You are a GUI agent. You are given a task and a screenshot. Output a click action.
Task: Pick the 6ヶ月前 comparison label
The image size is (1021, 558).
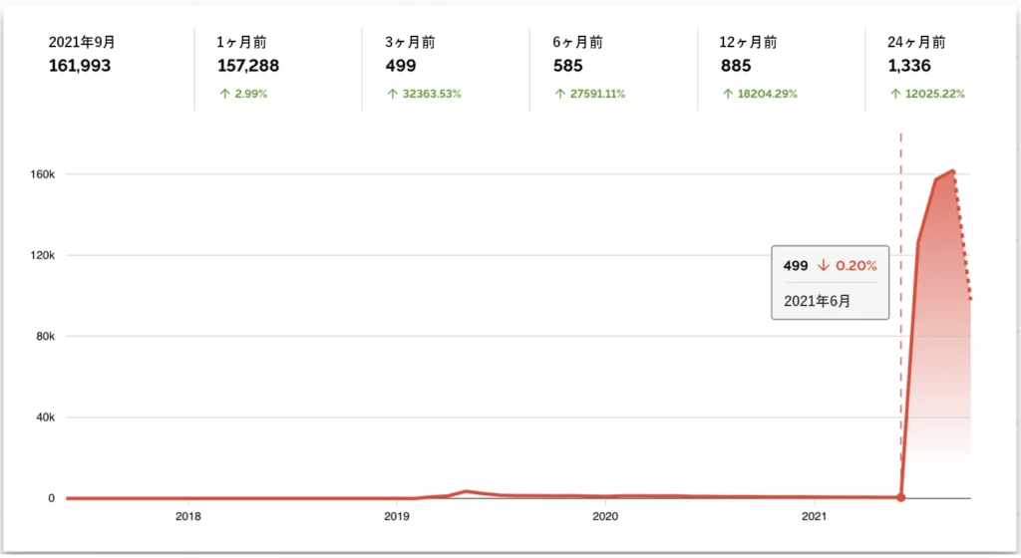coord(577,43)
